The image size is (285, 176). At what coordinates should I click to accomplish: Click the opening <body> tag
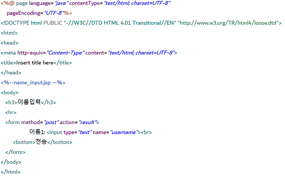9,93
